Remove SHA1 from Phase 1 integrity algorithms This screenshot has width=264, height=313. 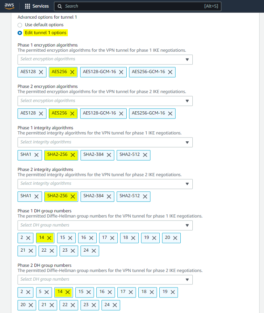pos(36,155)
